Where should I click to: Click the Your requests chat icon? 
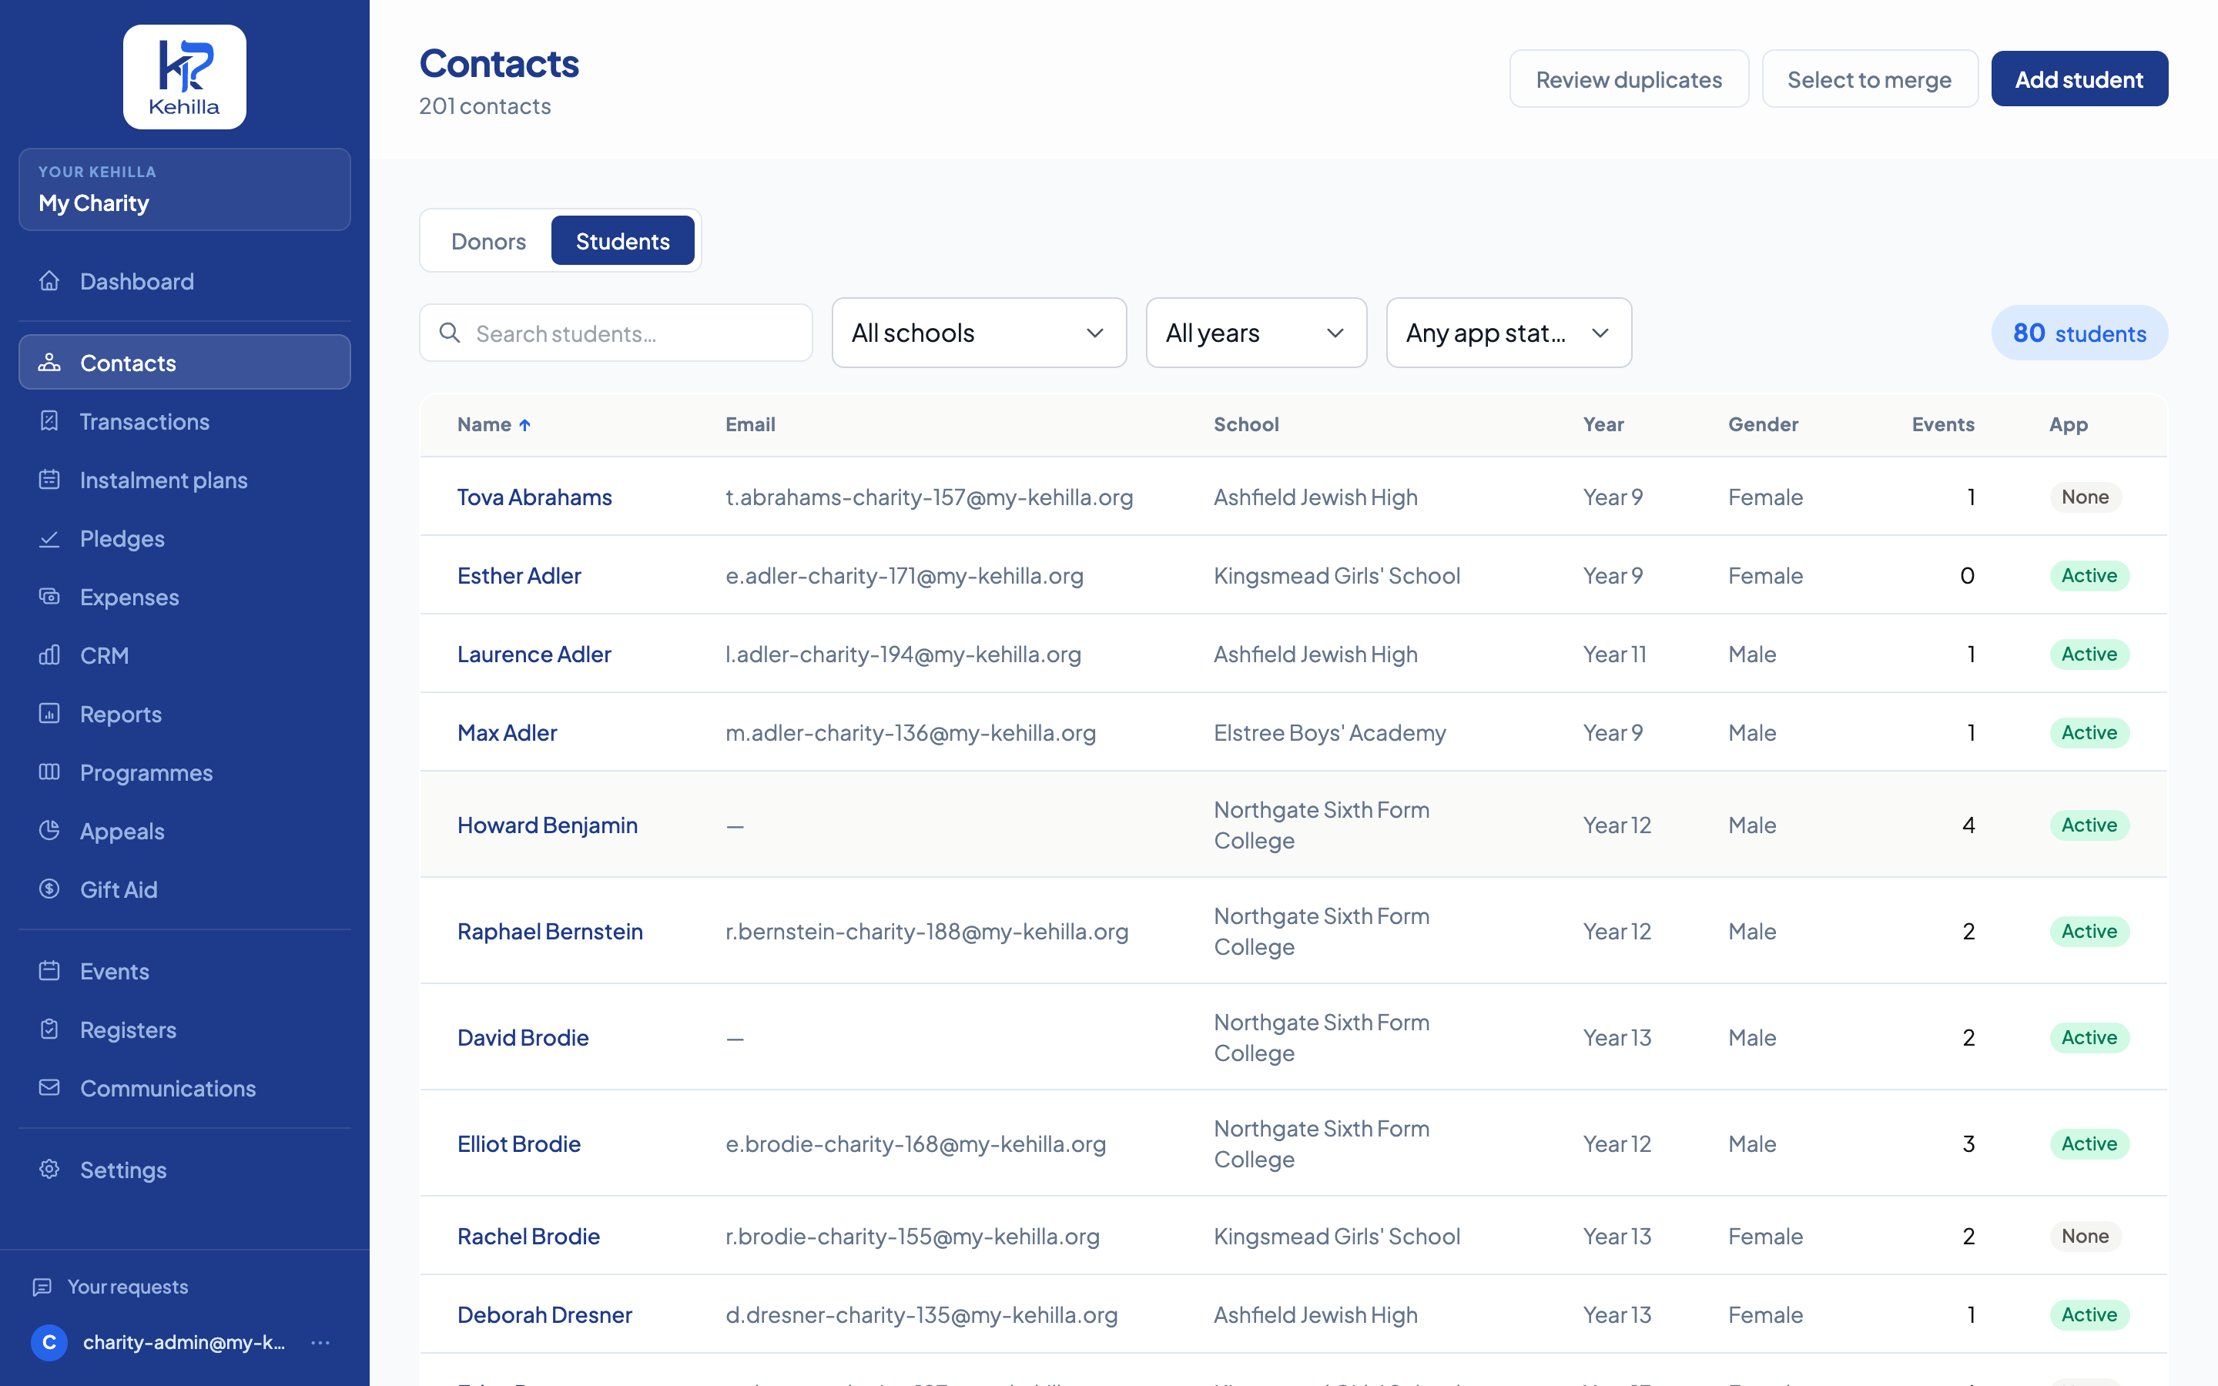click(42, 1287)
